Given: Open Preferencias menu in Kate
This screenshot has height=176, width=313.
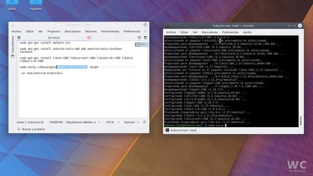Looking at the screenshot, I should [x=132, y=31].
